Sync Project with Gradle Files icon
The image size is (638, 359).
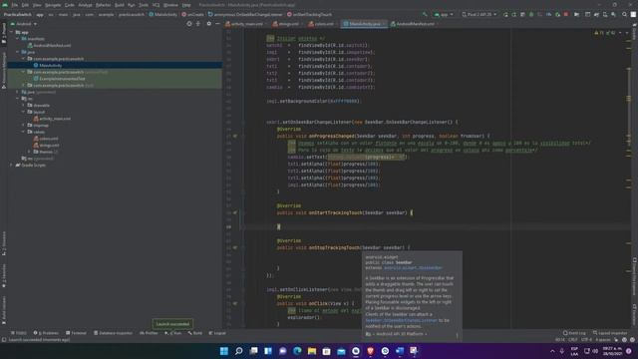pyautogui.click(x=596, y=14)
